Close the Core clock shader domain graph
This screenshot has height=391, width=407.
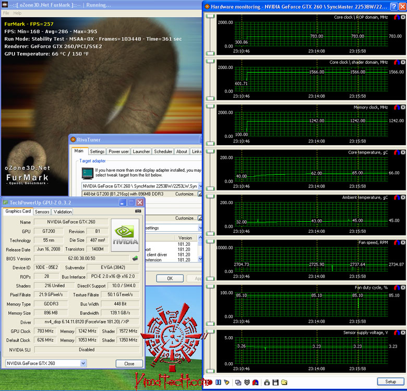click(x=403, y=62)
